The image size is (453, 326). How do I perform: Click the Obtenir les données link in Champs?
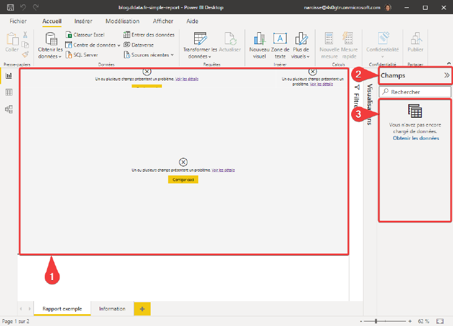tap(416, 138)
